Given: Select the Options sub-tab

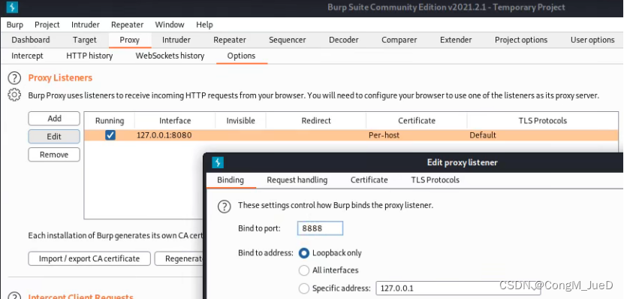Looking at the screenshot, I should coord(241,56).
